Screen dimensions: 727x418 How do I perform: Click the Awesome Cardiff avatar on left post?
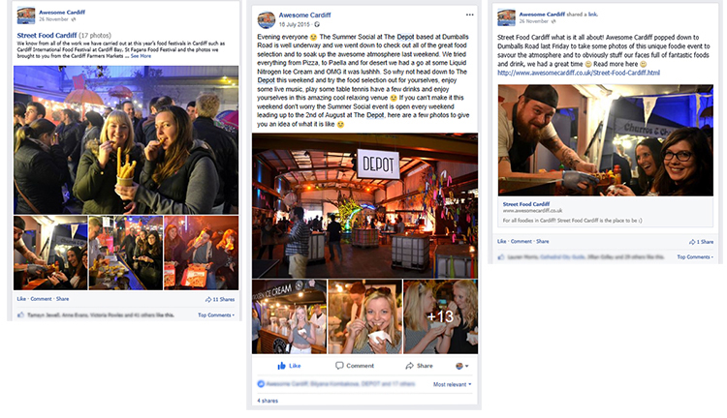pos(26,15)
